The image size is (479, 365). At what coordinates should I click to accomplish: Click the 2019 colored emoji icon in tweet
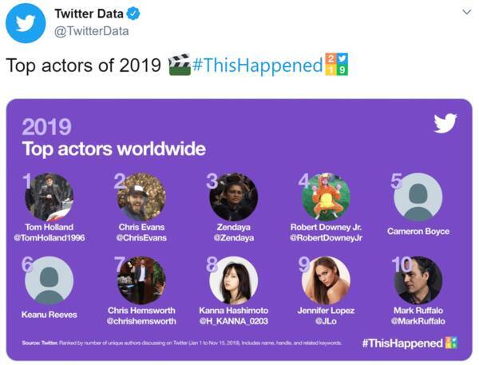tap(336, 65)
